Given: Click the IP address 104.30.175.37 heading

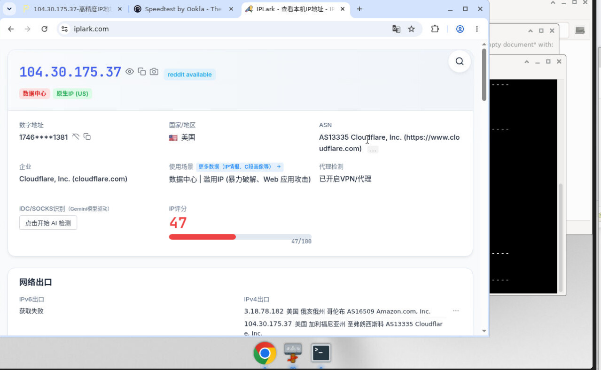Looking at the screenshot, I should pos(70,72).
